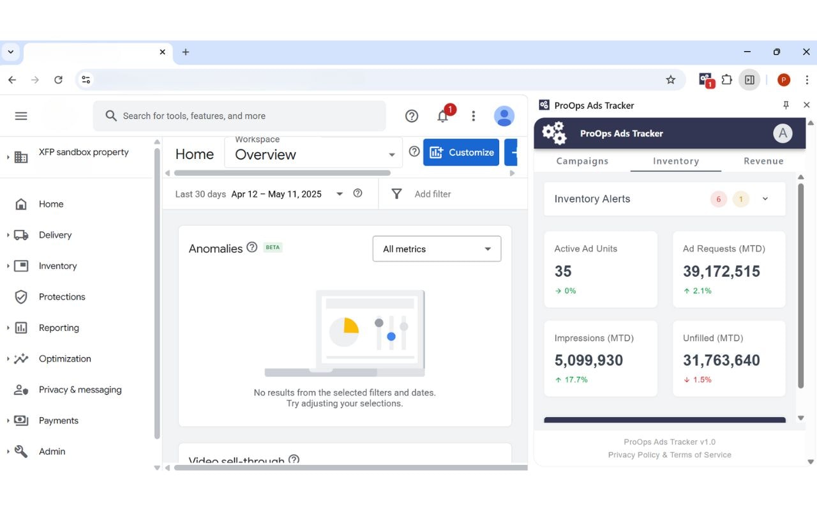Click the Inventory icon in sidebar
The width and height of the screenshot is (817, 511).
[x=21, y=266]
